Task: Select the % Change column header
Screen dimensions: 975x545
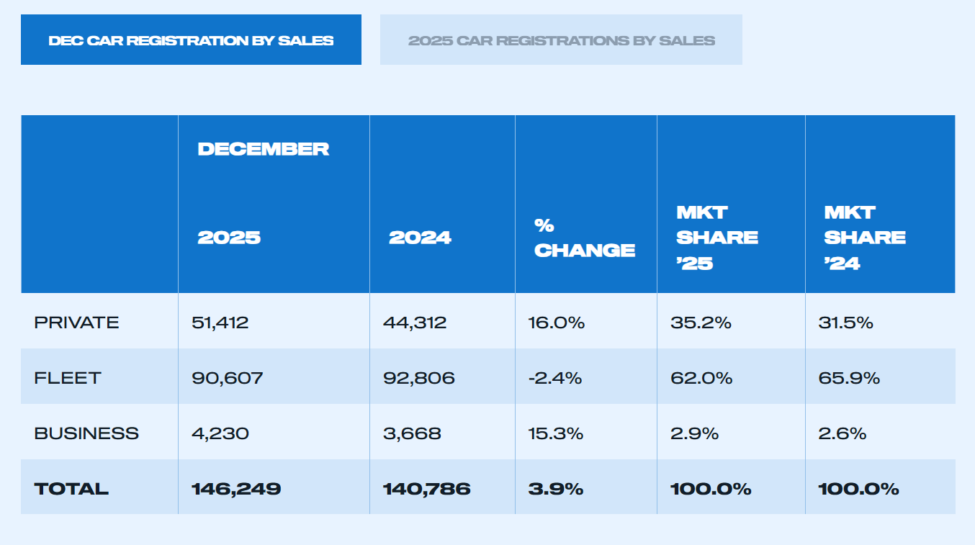Action: [584, 238]
